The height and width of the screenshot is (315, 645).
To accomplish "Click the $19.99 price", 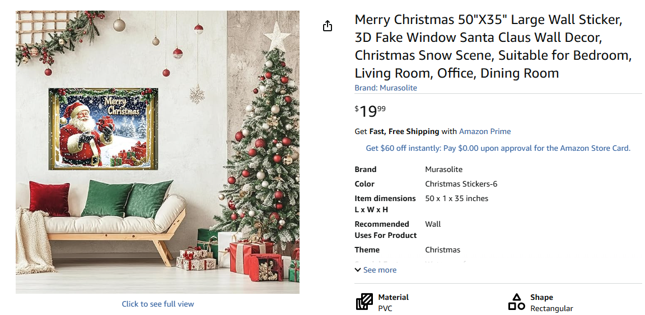I will pyautogui.click(x=370, y=111).
